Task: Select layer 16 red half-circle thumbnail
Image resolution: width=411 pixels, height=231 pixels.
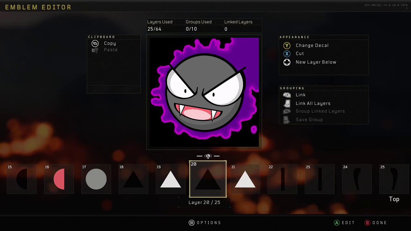Action: click(59, 179)
